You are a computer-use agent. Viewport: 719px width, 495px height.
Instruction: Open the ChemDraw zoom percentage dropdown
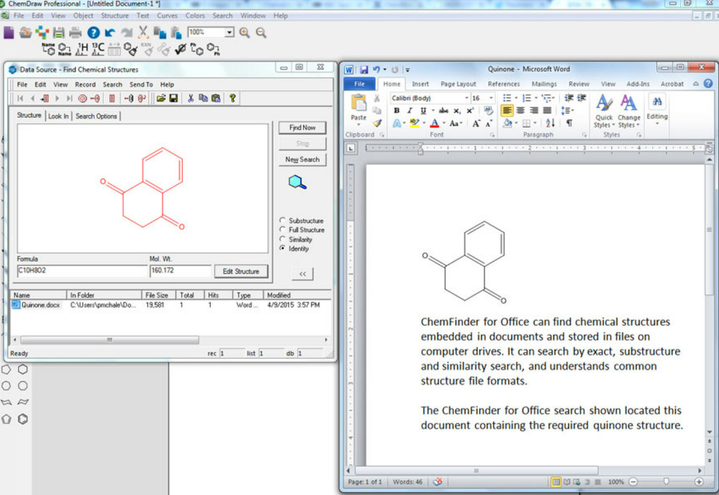229,32
